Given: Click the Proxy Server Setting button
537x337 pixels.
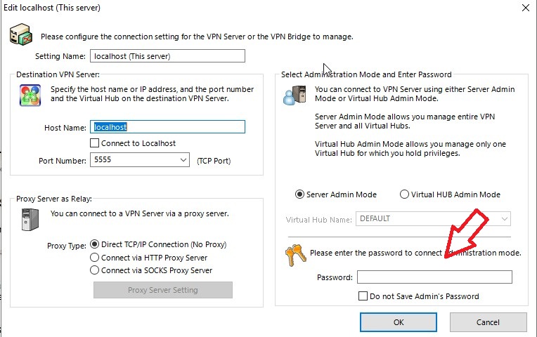Looking at the screenshot, I should click(x=162, y=290).
